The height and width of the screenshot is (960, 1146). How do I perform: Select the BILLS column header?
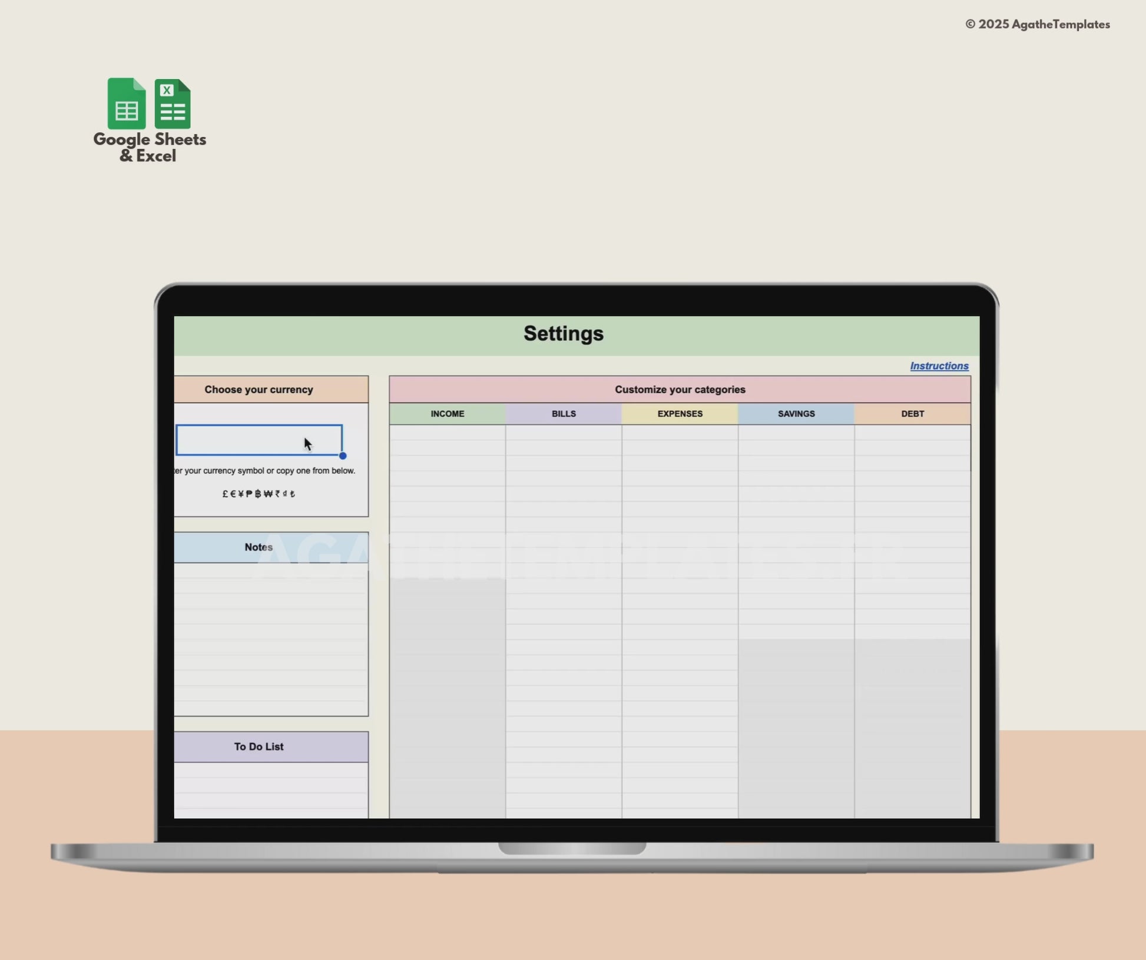(x=564, y=414)
